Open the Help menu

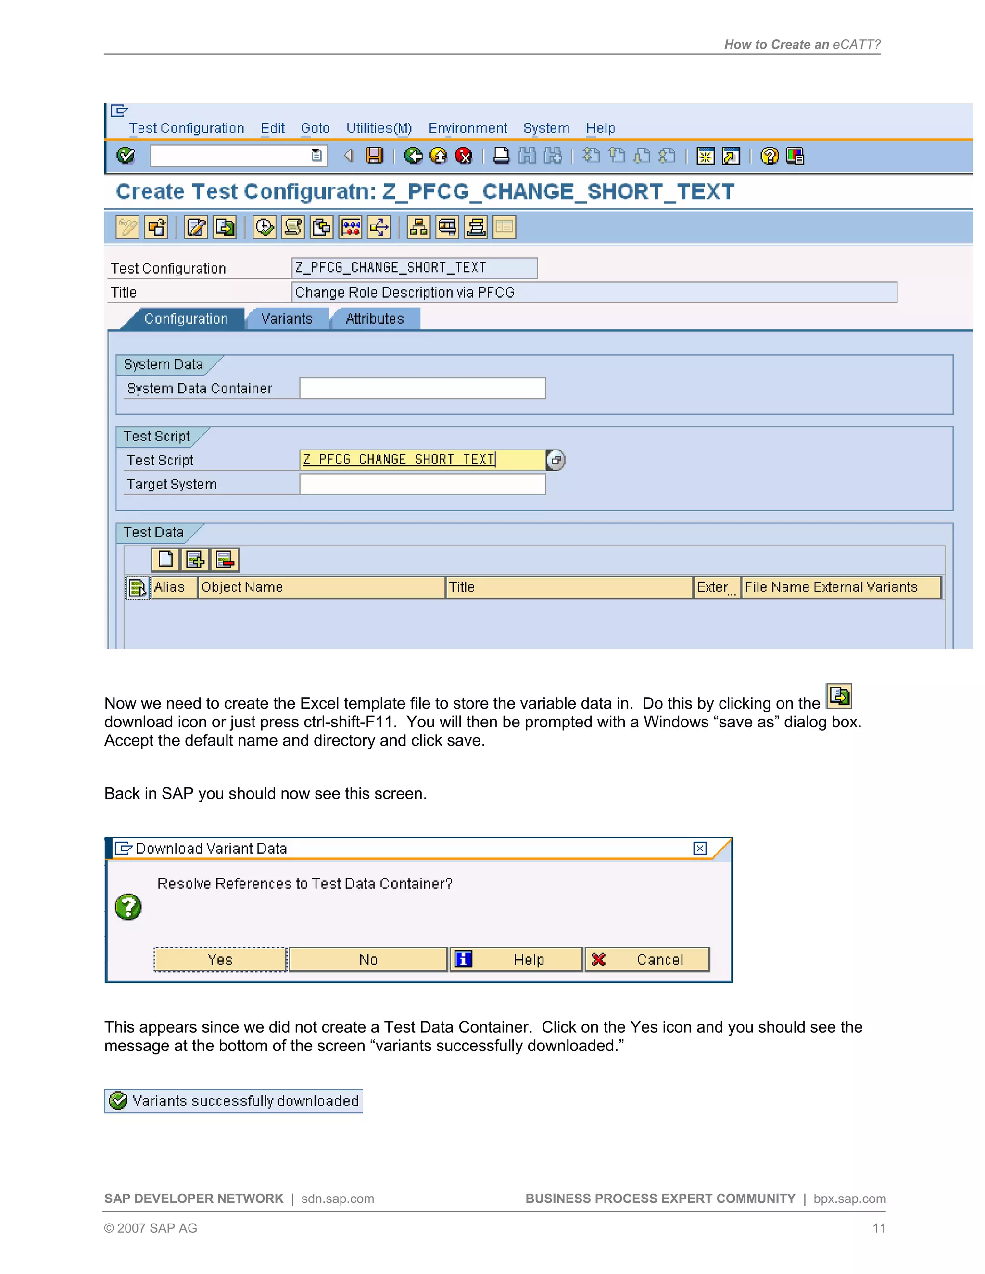[600, 128]
